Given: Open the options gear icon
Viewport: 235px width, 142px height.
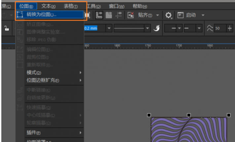Looking at the screenshot, I should pyautogui.click(x=169, y=15).
